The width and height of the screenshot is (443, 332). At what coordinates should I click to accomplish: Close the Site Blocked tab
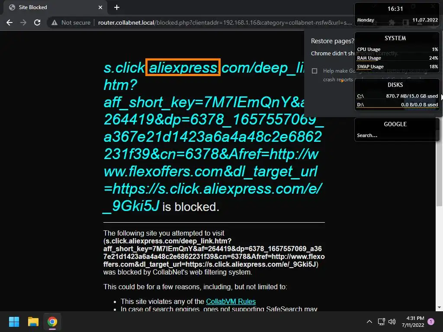100,7
